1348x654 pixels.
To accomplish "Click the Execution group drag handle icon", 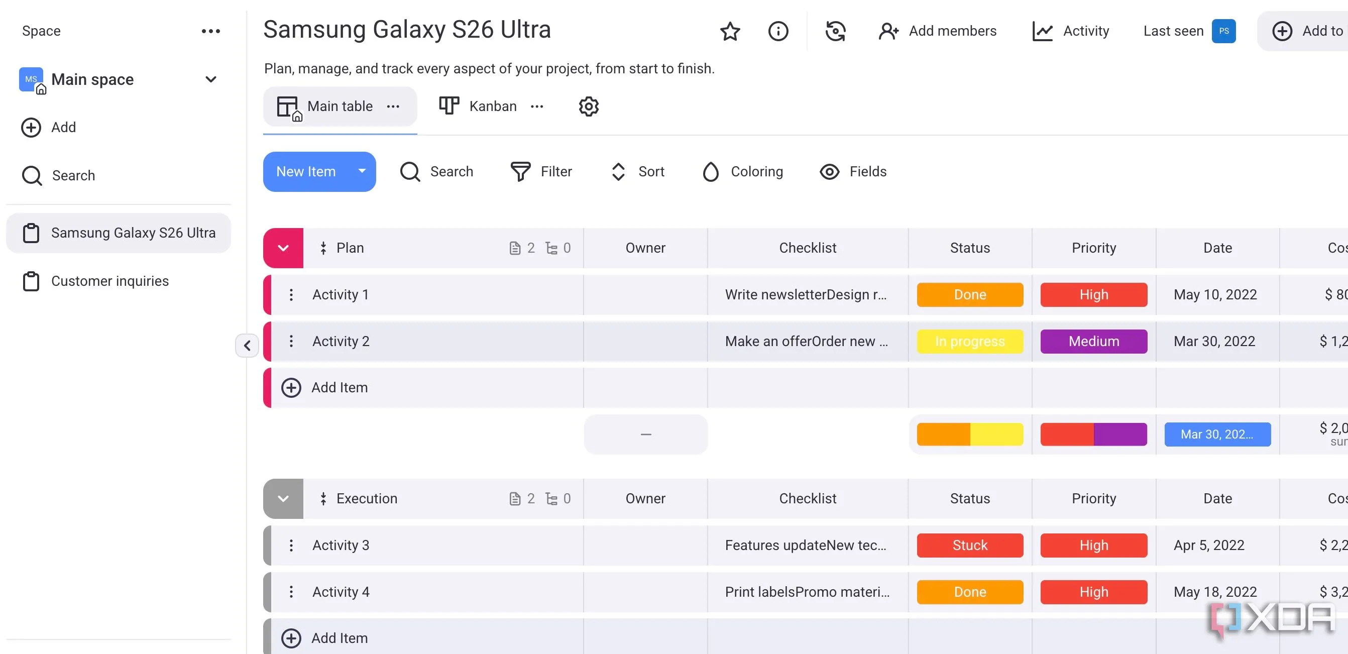I will coord(323,499).
